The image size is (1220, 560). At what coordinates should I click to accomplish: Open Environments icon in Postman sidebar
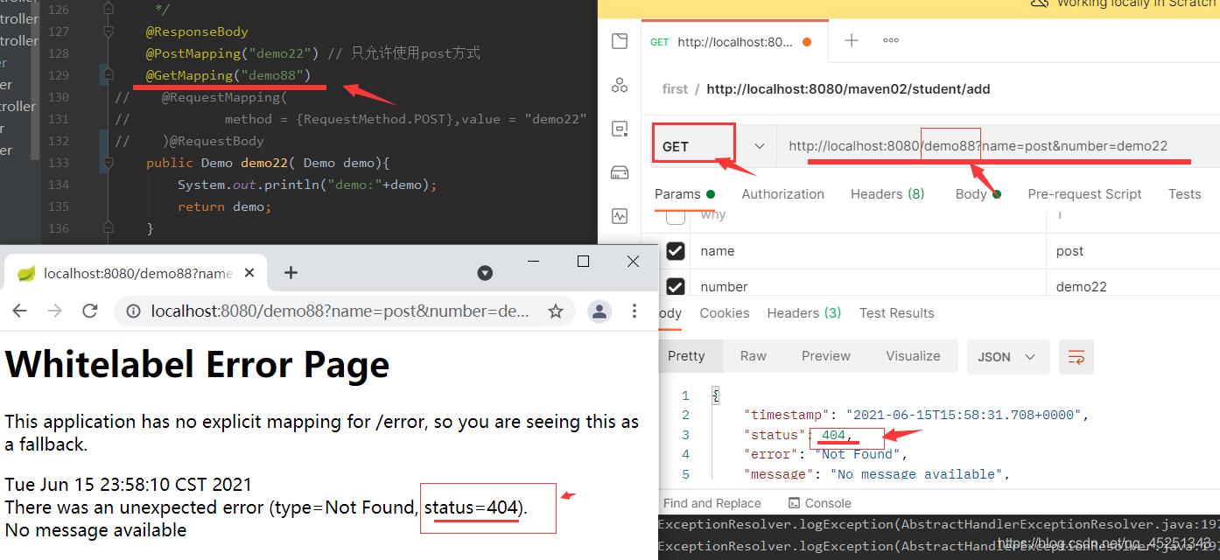pyautogui.click(x=620, y=129)
